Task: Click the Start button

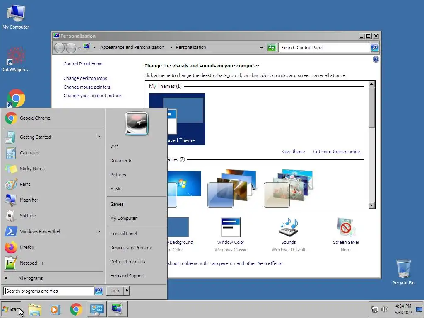Action: (x=11, y=309)
